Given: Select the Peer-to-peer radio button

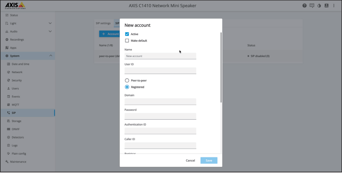Looking at the screenshot, I should click(127, 81).
